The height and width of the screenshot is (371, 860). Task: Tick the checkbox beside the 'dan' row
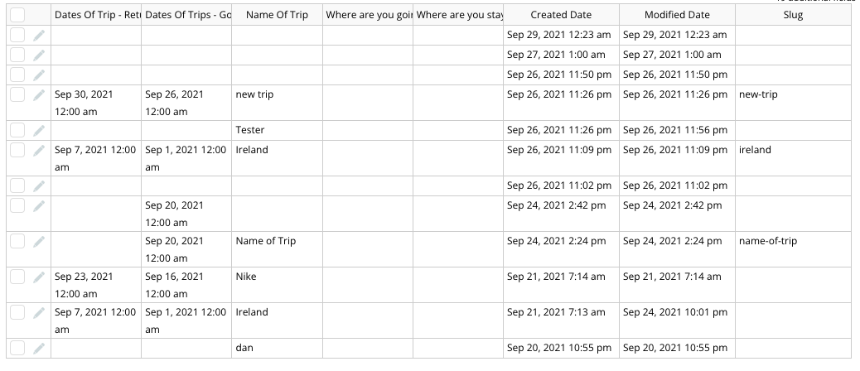(x=17, y=348)
